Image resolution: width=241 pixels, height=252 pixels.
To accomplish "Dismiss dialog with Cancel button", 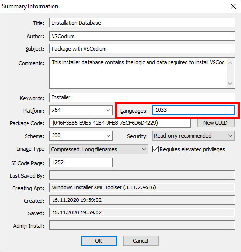I will 141,241.
